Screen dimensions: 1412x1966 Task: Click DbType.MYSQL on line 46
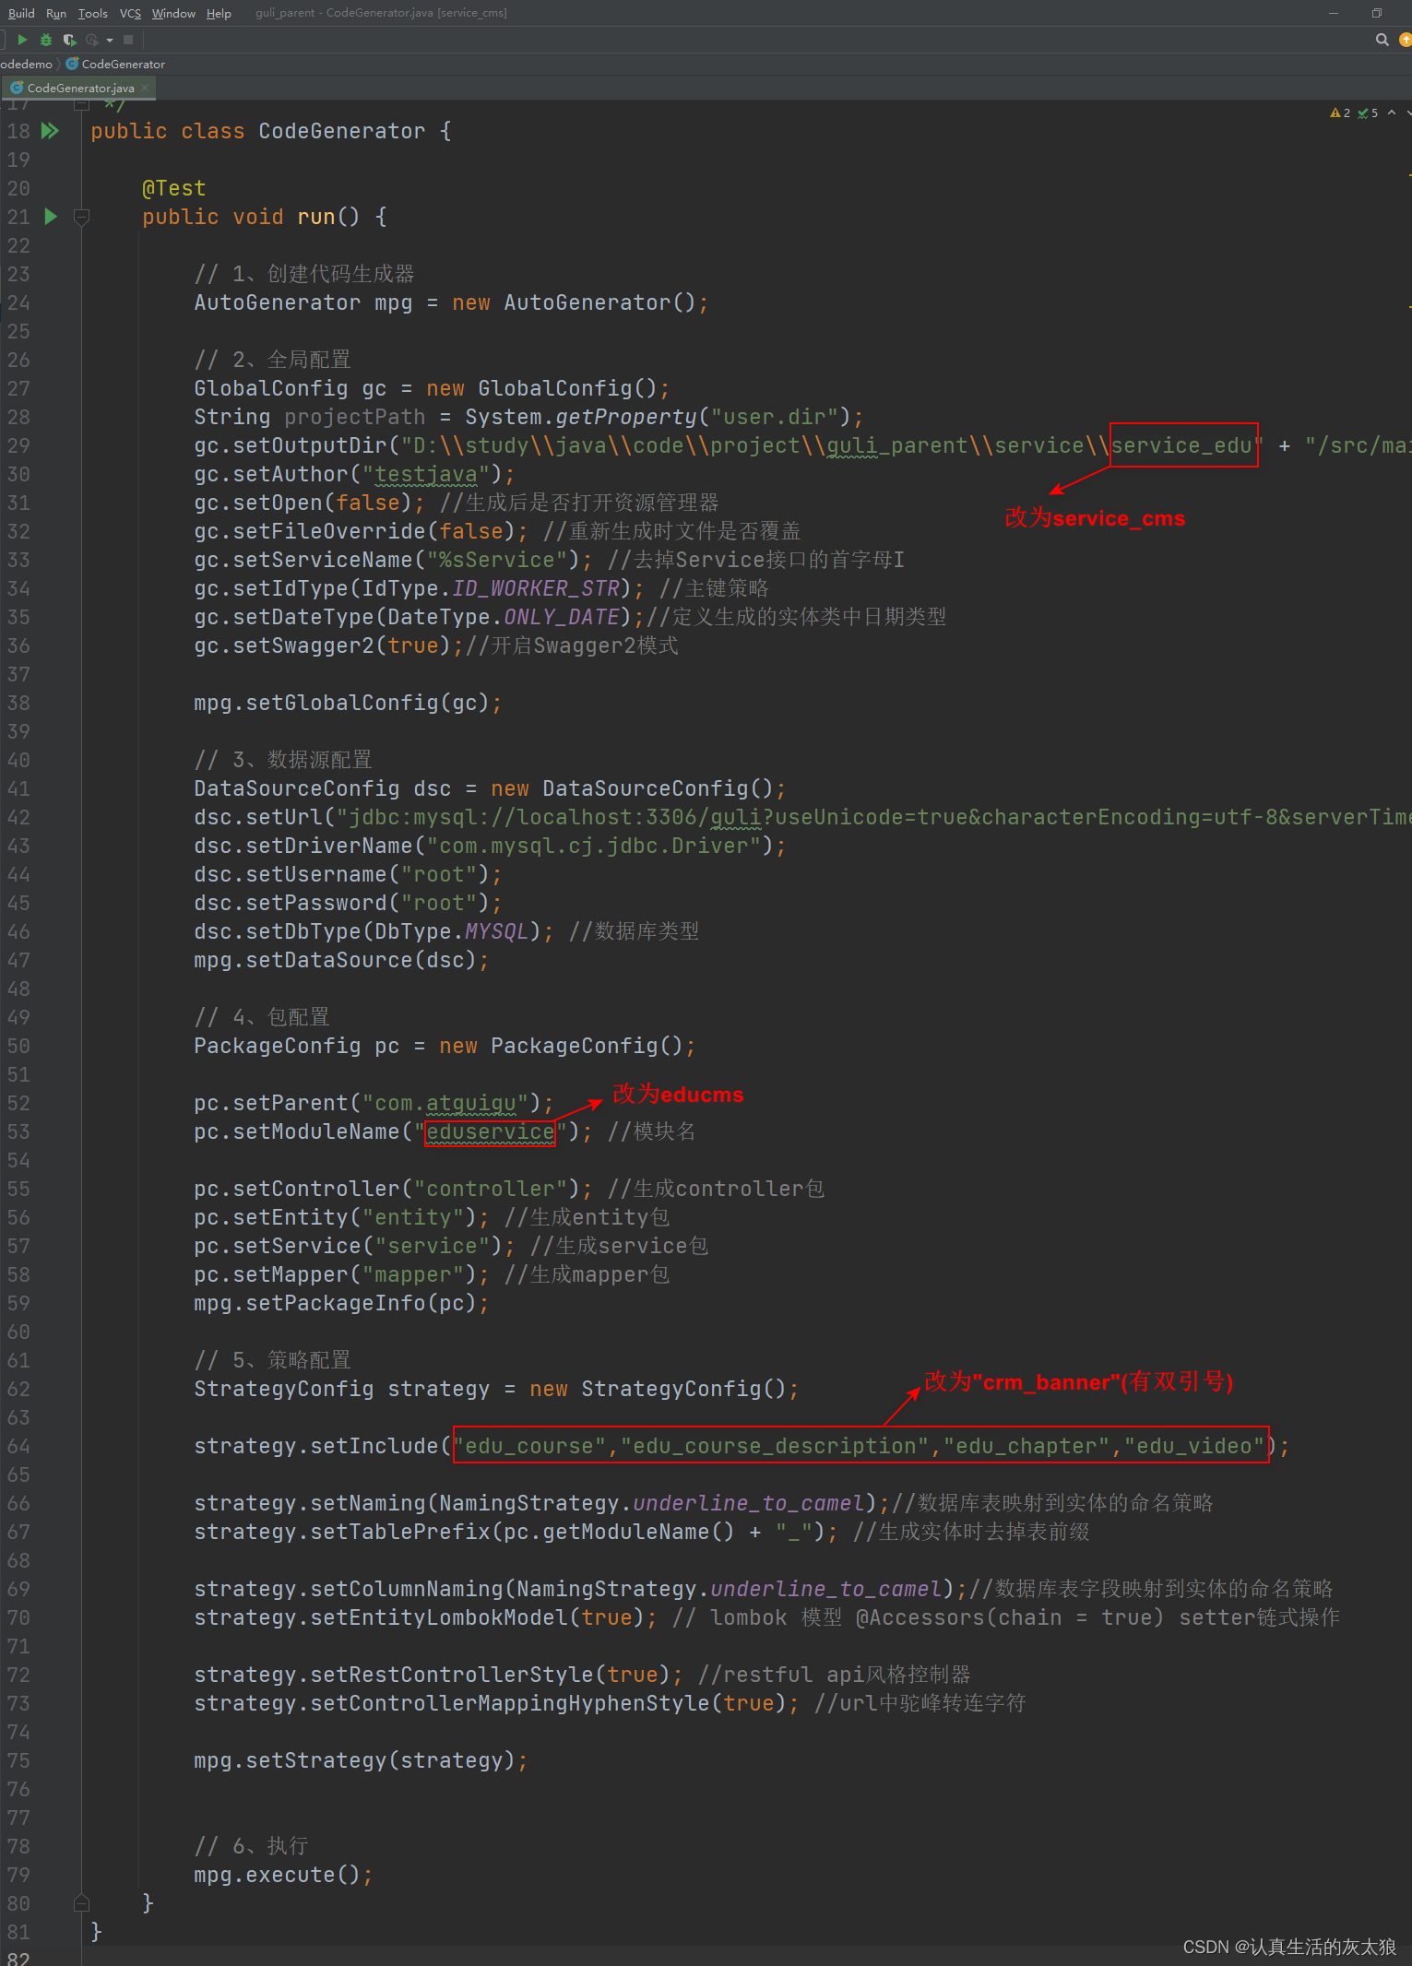click(452, 931)
